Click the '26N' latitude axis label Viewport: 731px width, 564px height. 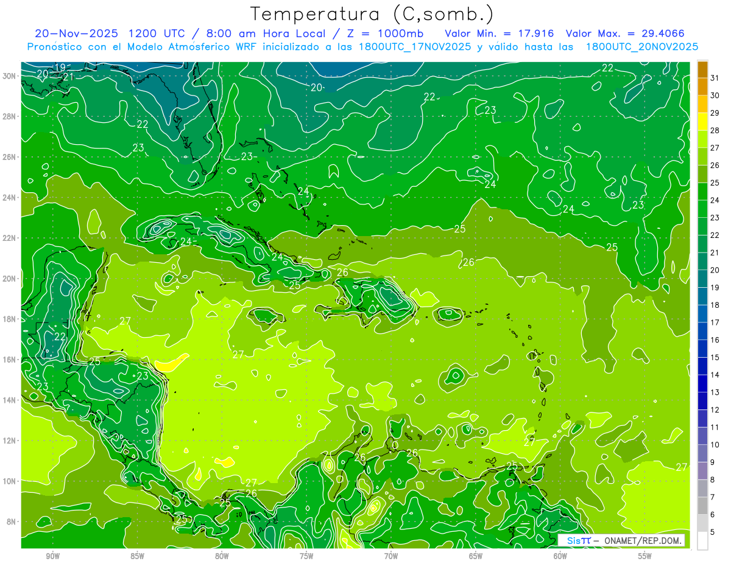(x=9, y=157)
